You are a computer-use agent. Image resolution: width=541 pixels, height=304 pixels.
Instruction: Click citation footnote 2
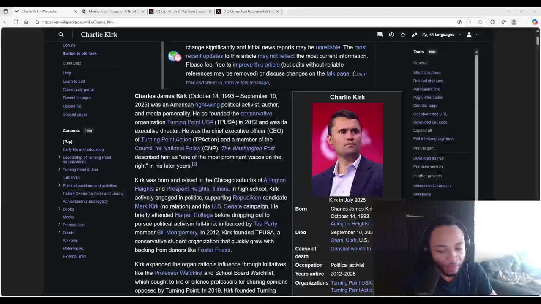click(x=194, y=164)
